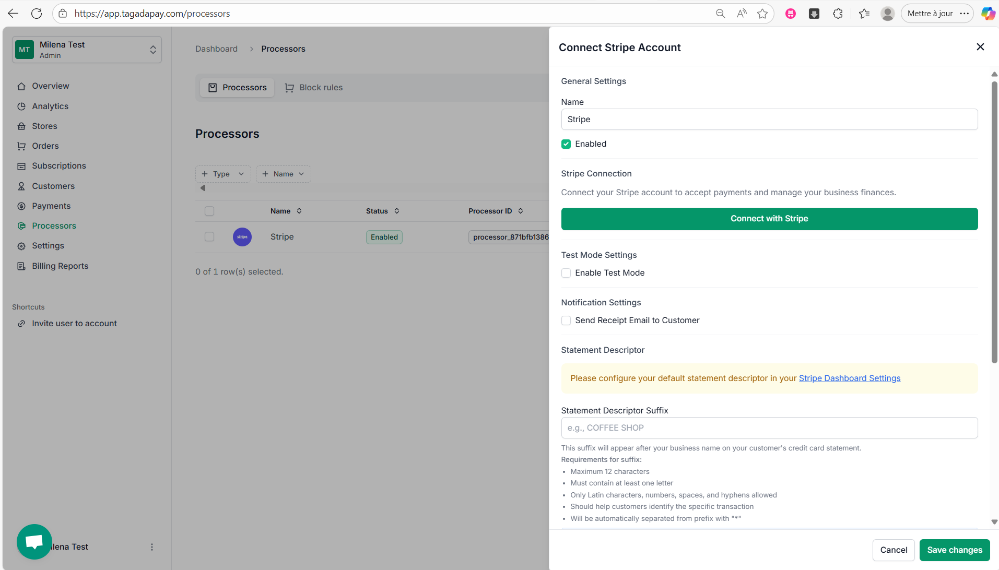999x570 pixels.
Task: Click the Subscriptions sidebar icon
Action: click(21, 166)
